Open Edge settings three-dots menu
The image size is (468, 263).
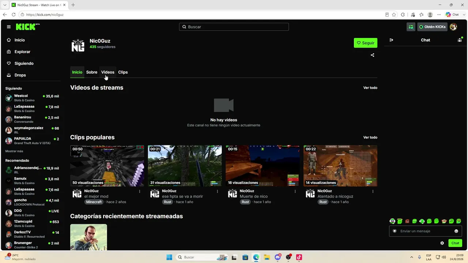pos(439,15)
